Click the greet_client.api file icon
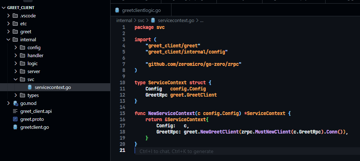 tap(15, 111)
